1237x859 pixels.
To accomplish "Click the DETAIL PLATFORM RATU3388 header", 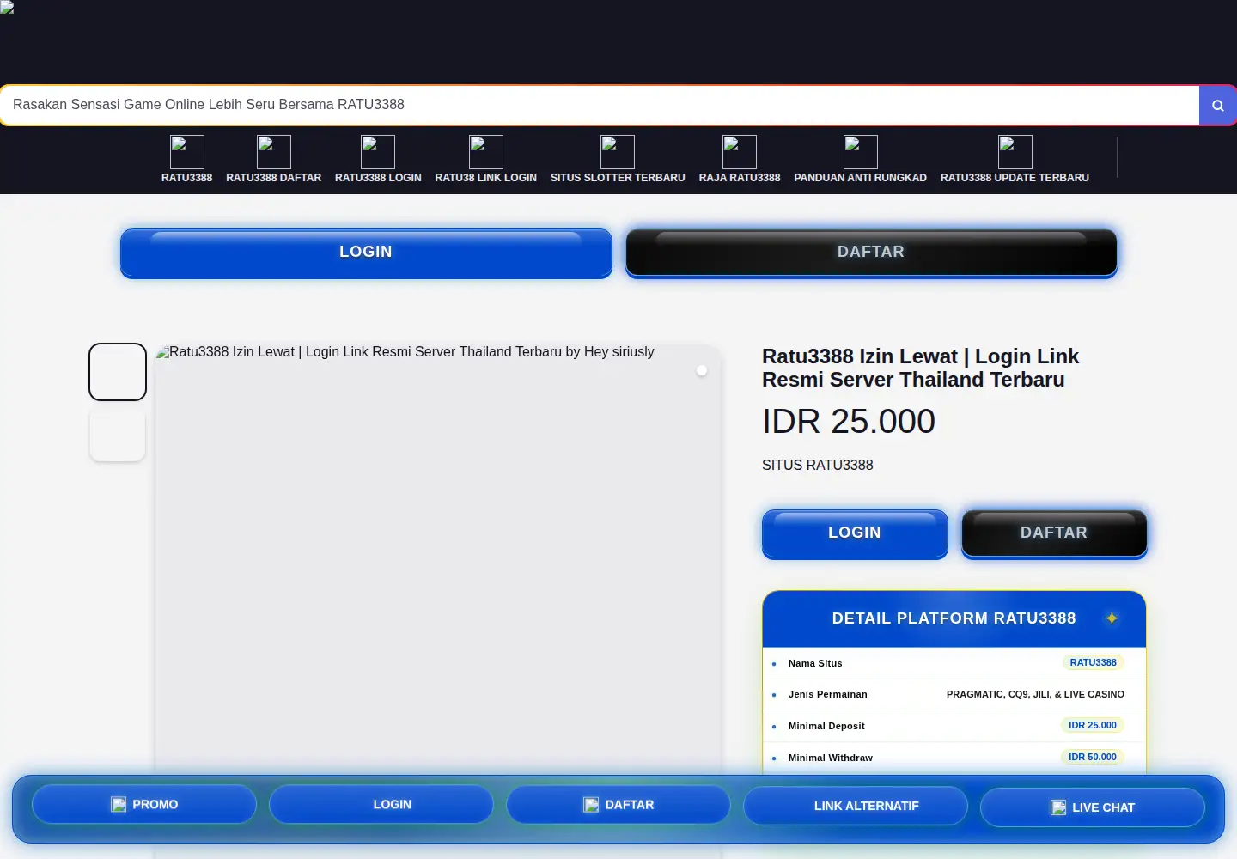I will tap(954, 618).
